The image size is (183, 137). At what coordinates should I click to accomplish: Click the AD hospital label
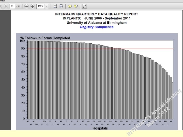(x=108, y=124)
